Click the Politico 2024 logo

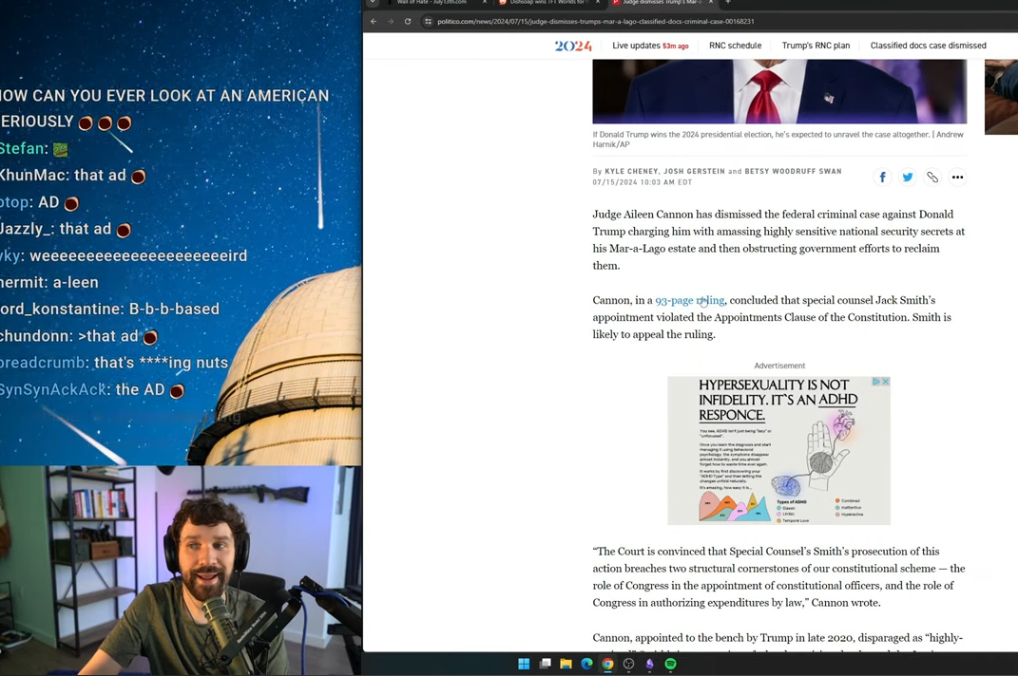pyautogui.click(x=572, y=45)
